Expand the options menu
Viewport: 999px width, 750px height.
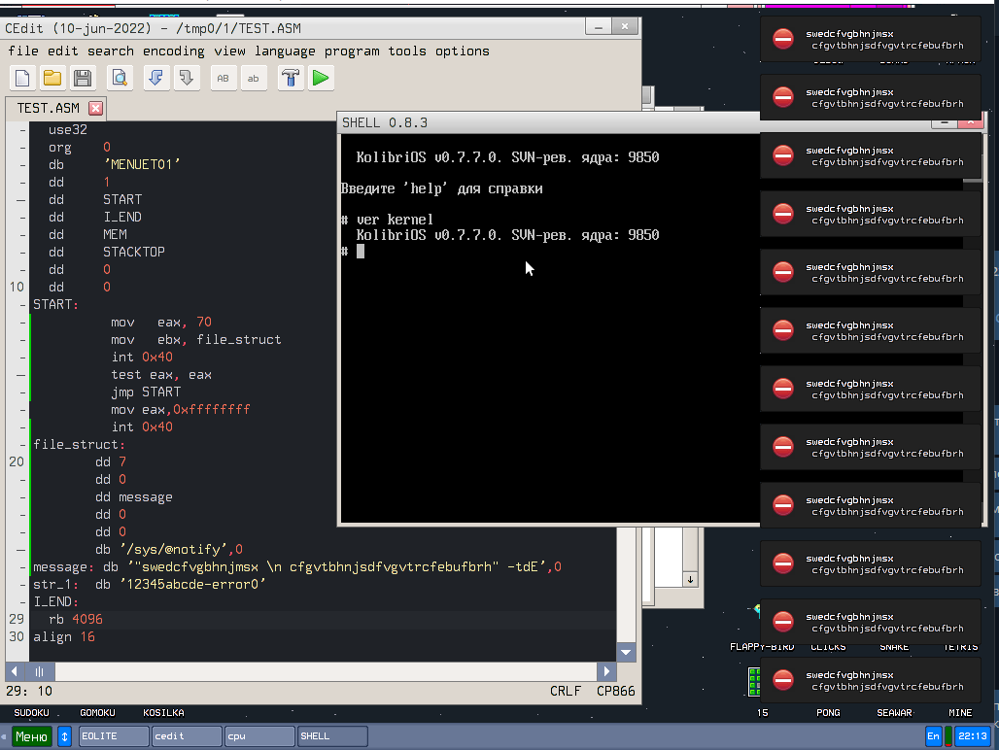click(x=463, y=51)
